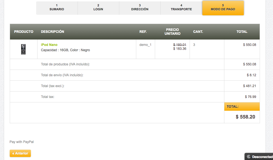The image size is (273, 160).
Task: Select Total (tax excl.) label
Action: (x=53, y=86)
